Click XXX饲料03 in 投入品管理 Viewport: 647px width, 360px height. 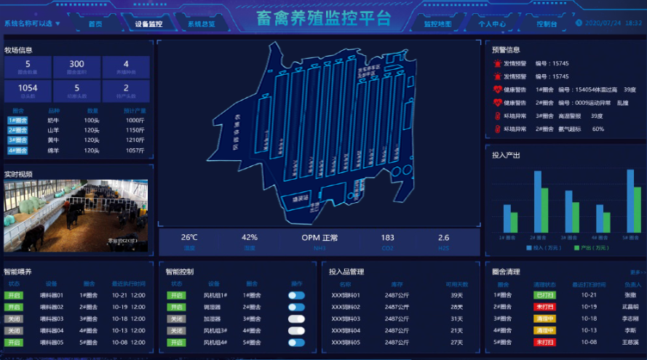[346, 319]
